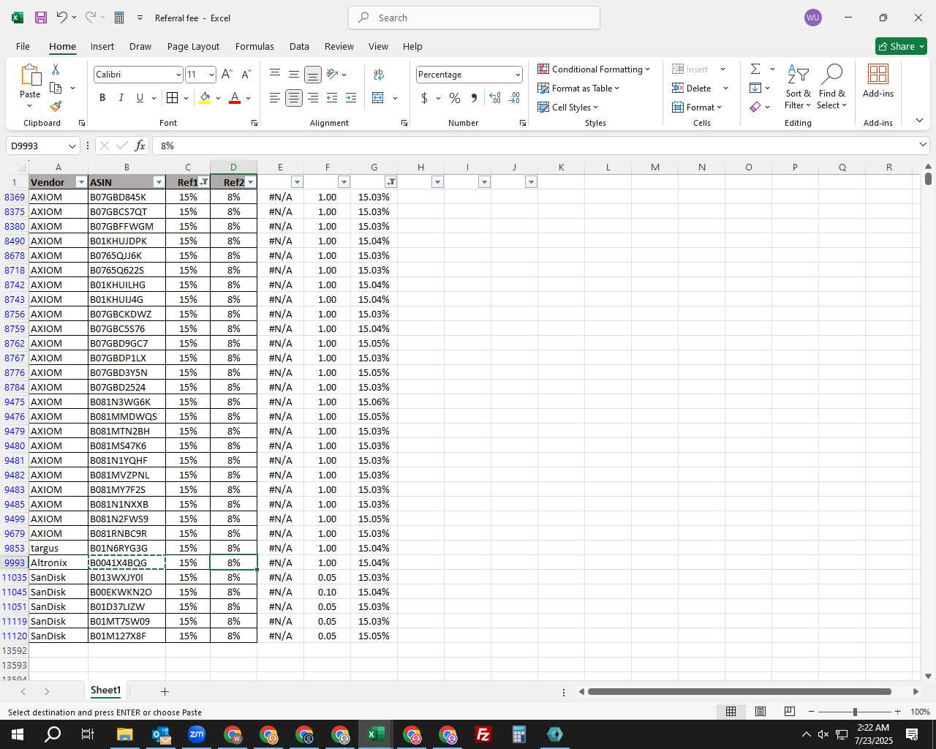This screenshot has height=749, width=936.
Task: Click the Insert Function fx icon
Action: (x=140, y=146)
